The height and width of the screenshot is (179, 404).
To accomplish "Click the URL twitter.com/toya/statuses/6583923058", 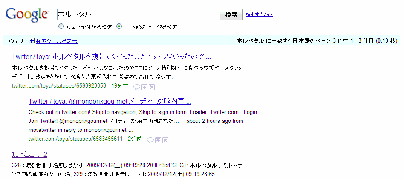I will (59, 86).
